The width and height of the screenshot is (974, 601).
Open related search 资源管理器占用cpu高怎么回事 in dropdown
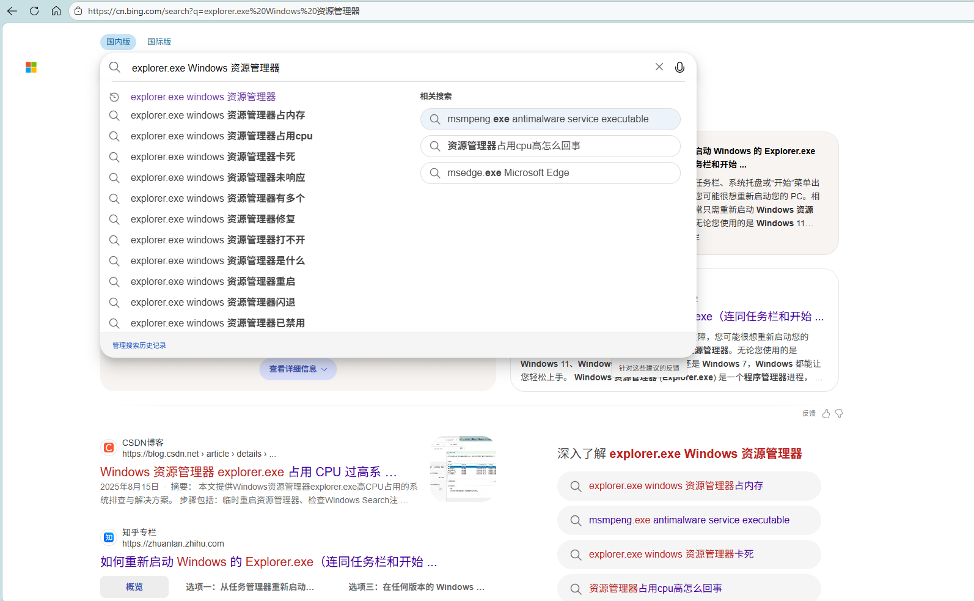click(550, 146)
